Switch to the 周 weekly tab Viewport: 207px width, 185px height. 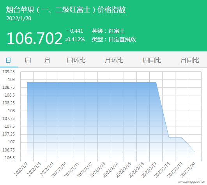28,60
